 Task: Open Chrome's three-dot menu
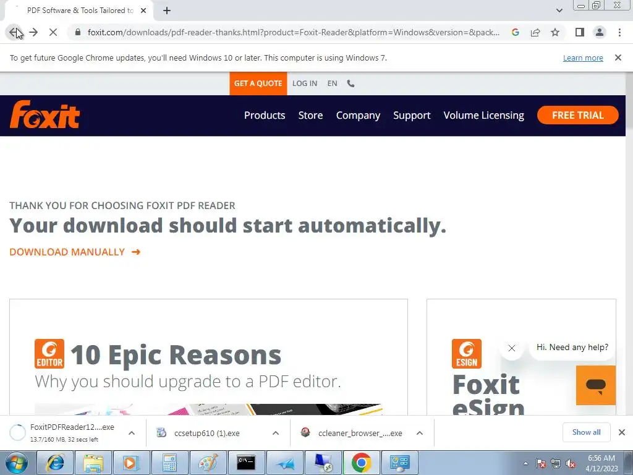[x=619, y=32]
